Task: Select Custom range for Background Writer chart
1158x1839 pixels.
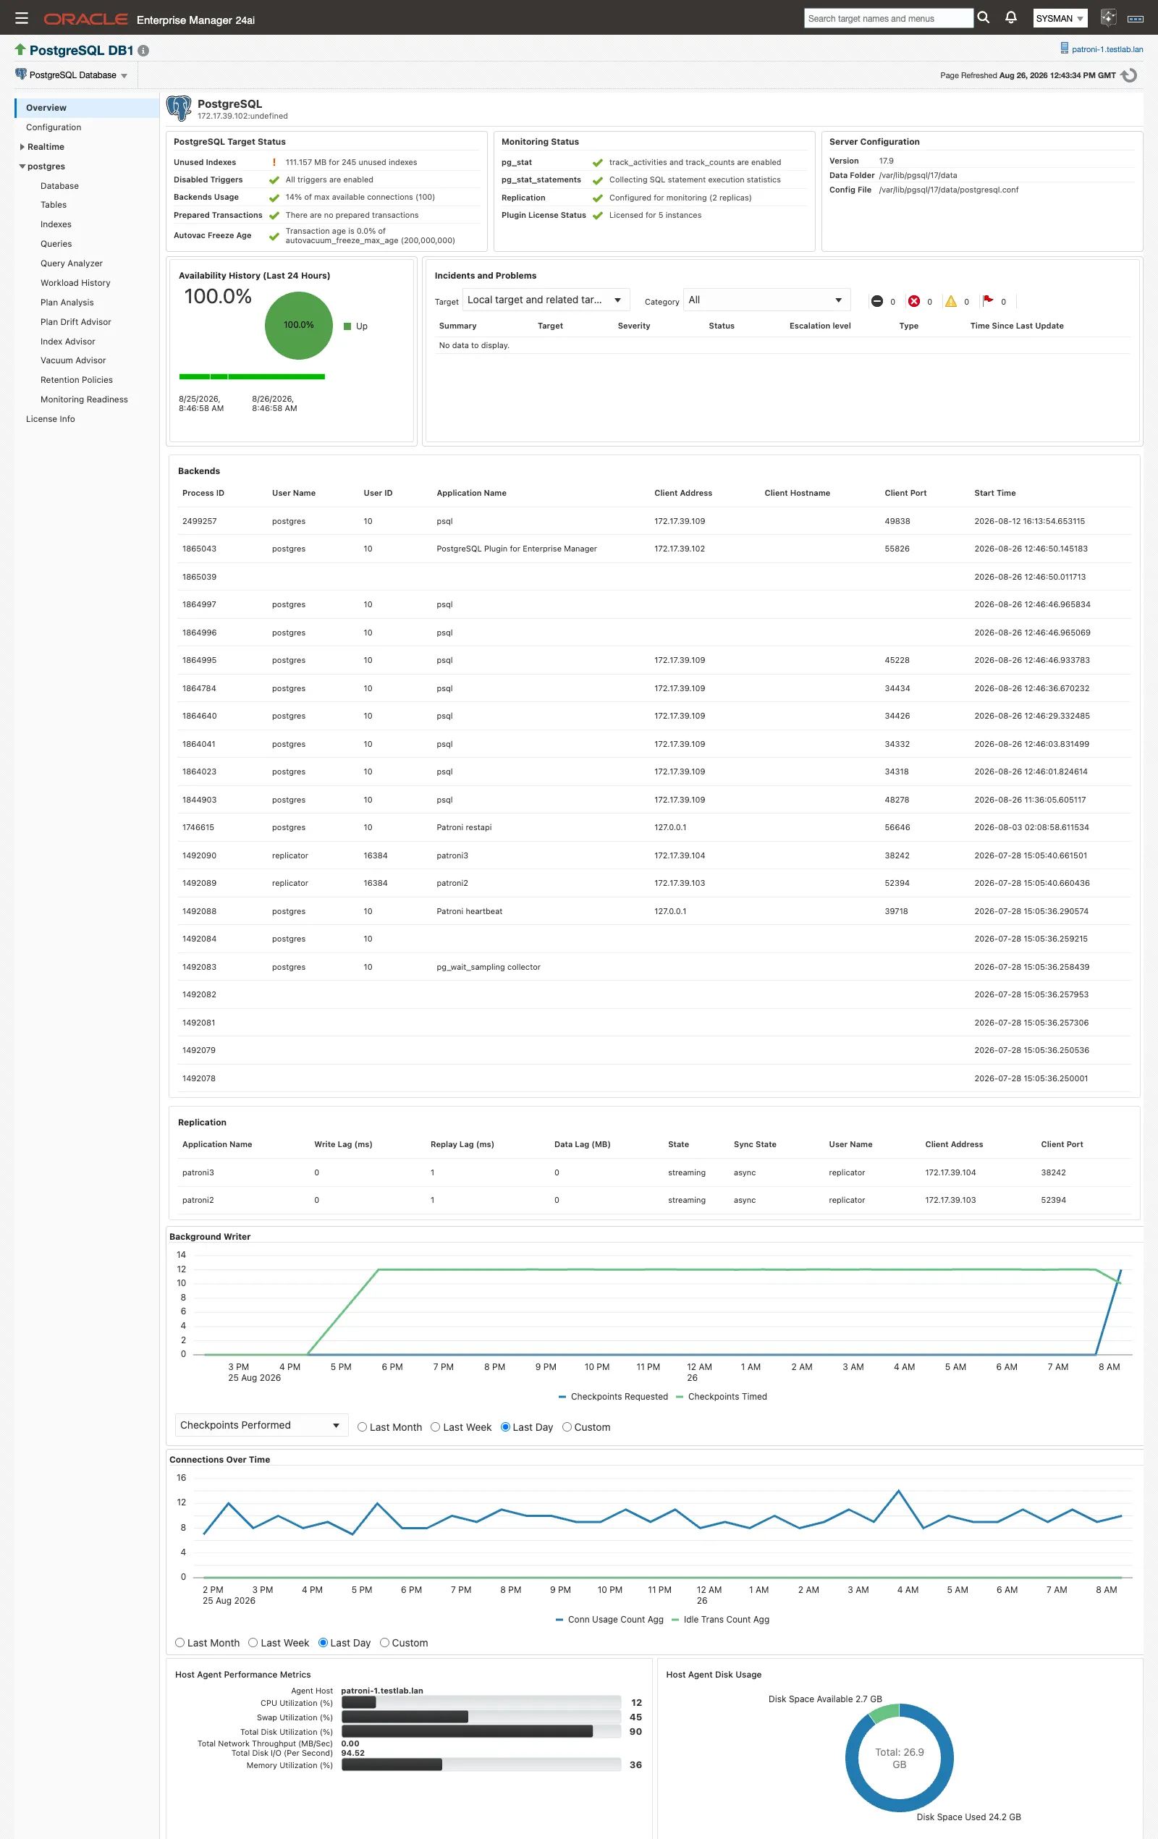Action: coord(567,1426)
